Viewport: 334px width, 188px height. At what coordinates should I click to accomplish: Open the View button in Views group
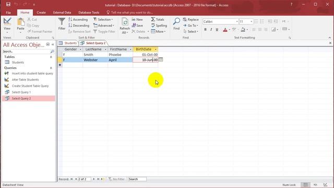pos(7,26)
